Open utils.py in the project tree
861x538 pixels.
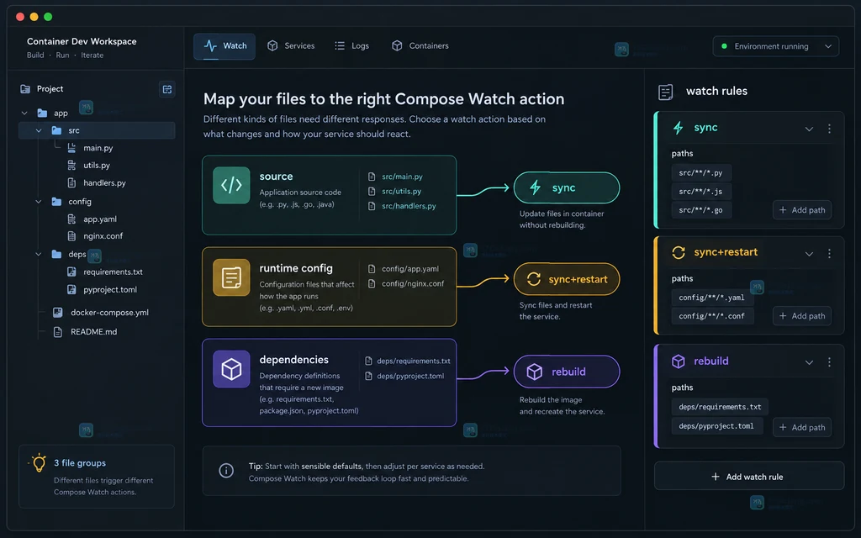97,166
